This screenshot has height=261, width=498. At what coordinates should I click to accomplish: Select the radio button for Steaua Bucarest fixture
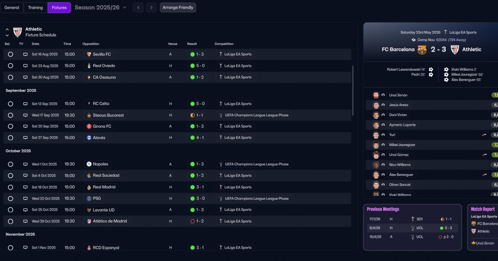(11, 115)
